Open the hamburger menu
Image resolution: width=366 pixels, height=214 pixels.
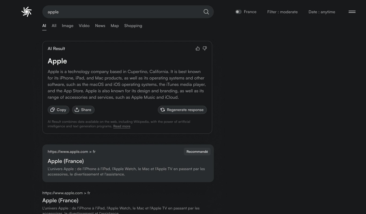[352, 12]
